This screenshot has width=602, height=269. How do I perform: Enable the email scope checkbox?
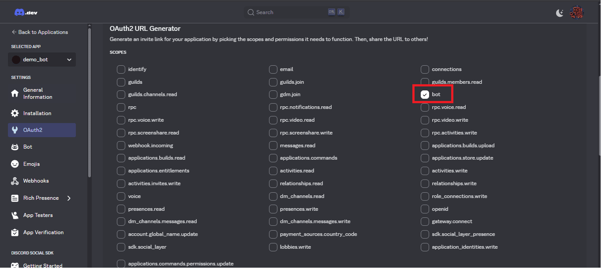click(273, 69)
